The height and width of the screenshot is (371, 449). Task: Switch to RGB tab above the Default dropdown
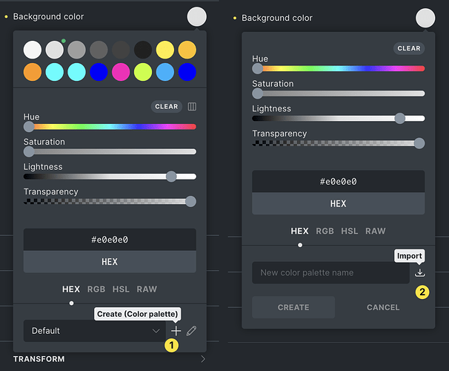coord(96,289)
